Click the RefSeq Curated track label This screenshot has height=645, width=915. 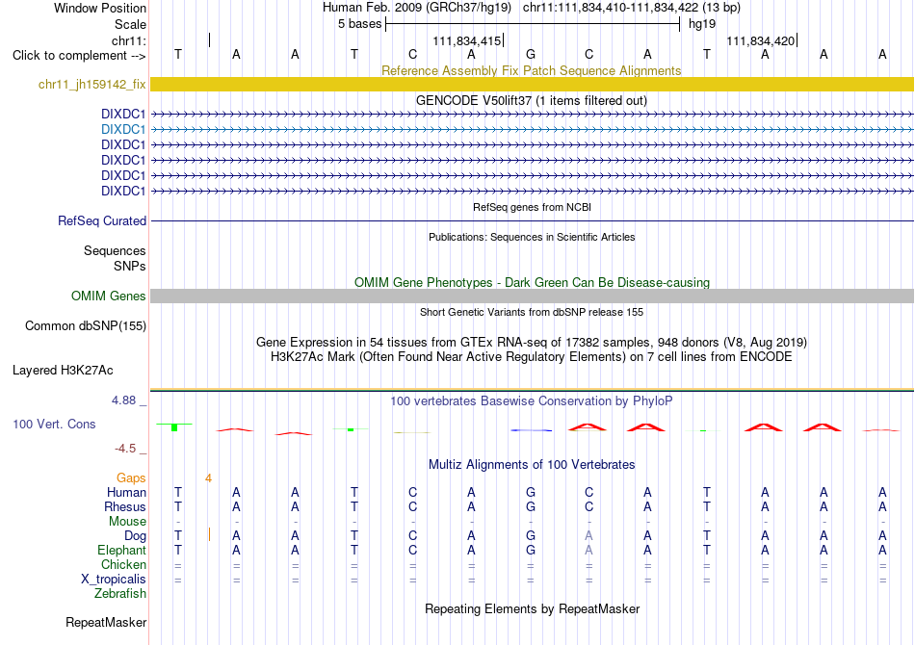[101, 221]
